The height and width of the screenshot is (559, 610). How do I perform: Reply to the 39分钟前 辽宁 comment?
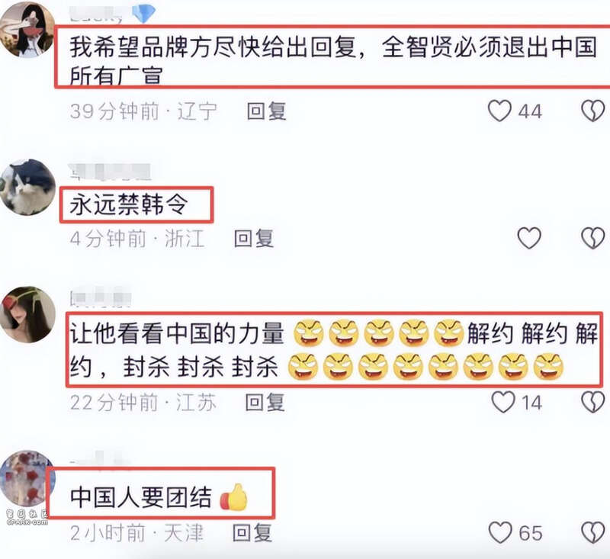tap(267, 111)
